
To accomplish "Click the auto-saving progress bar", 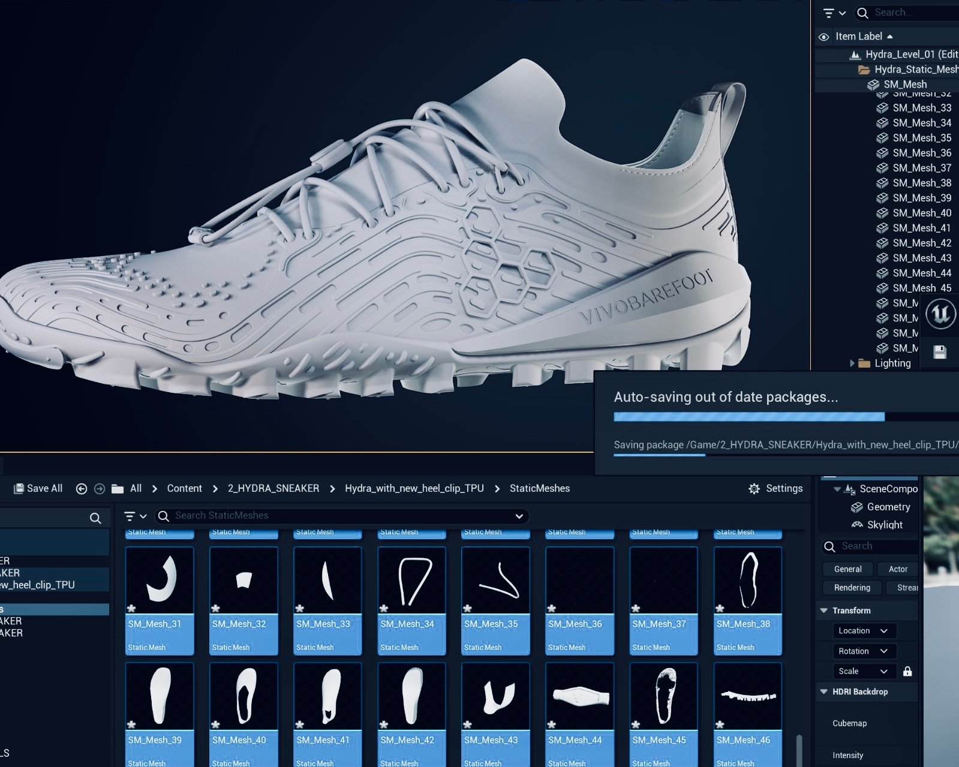I will pos(786,417).
